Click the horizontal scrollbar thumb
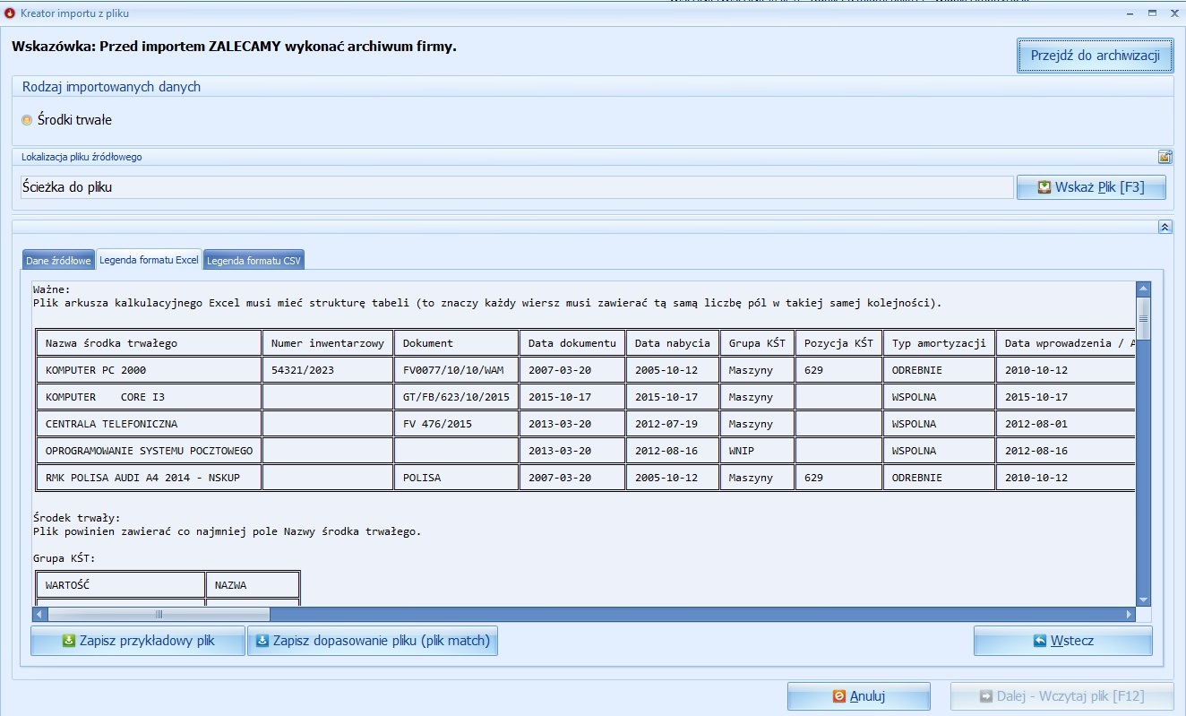The image size is (1186, 716). point(159,614)
